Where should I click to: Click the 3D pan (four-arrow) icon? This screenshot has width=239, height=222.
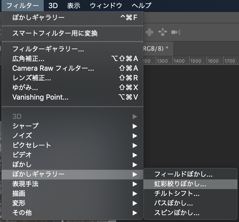pyautogui.click(x=149, y=32)
